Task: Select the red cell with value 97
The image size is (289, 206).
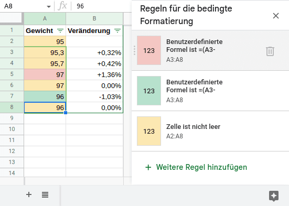Action: click(45, 74)
